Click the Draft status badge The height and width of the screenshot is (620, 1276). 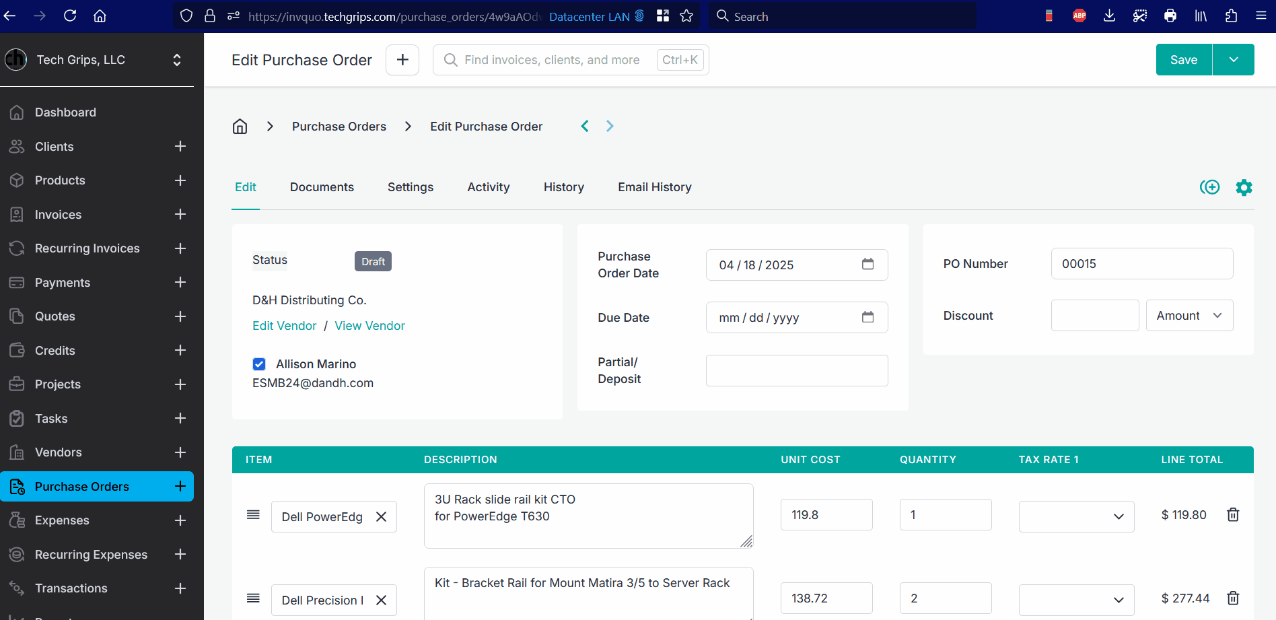tap(373, 261)
